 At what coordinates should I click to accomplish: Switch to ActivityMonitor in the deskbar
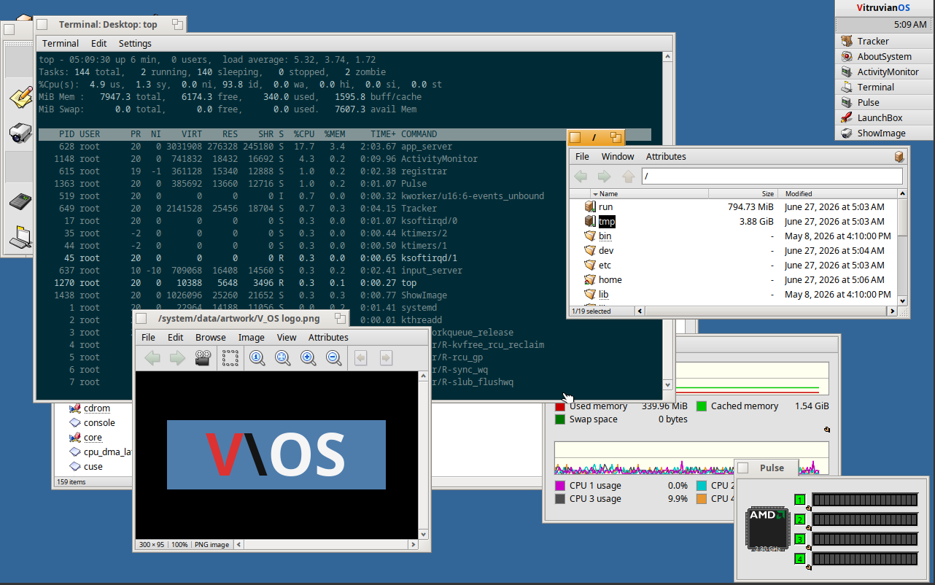(884, 72)
